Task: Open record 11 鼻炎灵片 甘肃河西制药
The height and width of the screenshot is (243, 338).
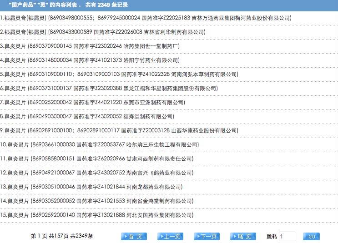Action: tap(97, 159)
